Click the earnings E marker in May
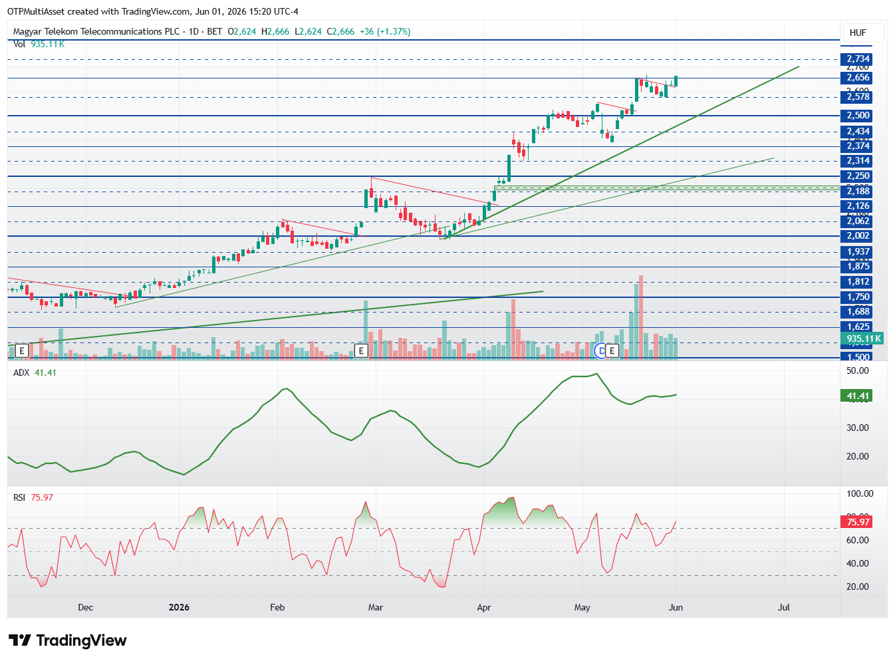 click(612, 350)
